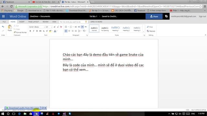Click the Share button

tap(154, 16)
